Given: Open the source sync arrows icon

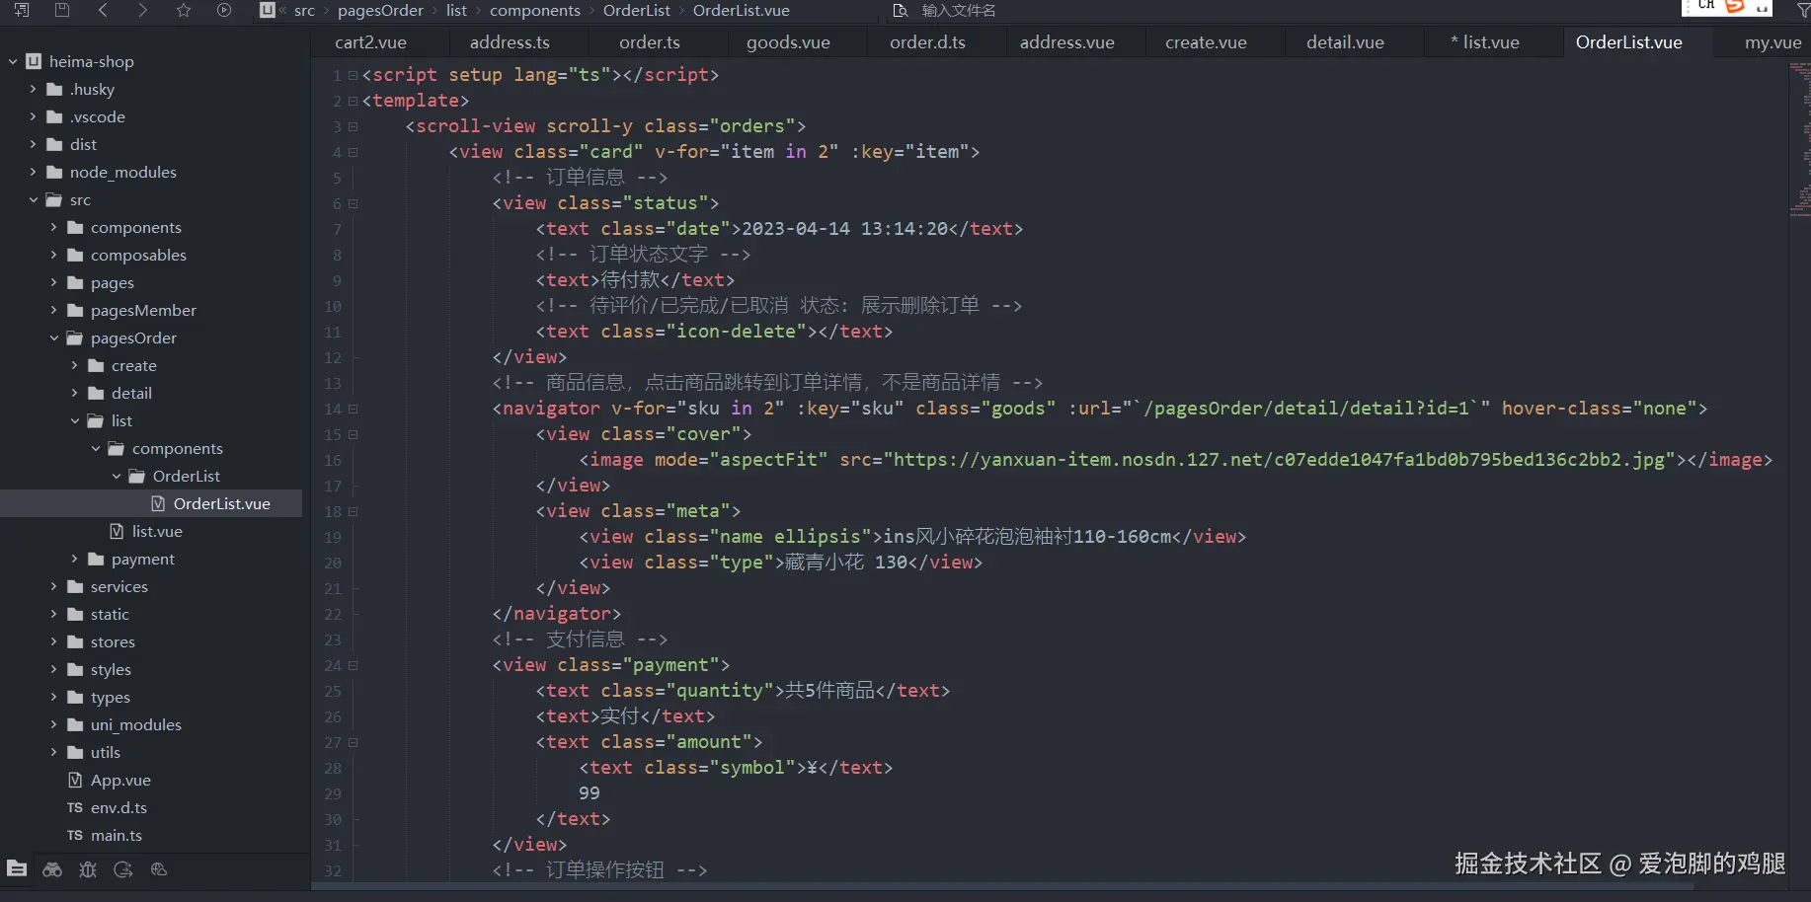Looking at the screenshot, I should (123, 869).
